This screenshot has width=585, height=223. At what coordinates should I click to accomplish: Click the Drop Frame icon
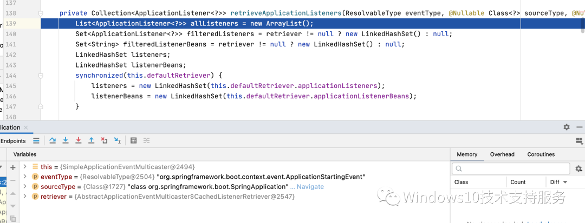tap(104, 140)
